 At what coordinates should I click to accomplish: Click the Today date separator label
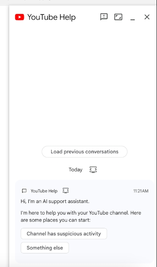(75, 170)
